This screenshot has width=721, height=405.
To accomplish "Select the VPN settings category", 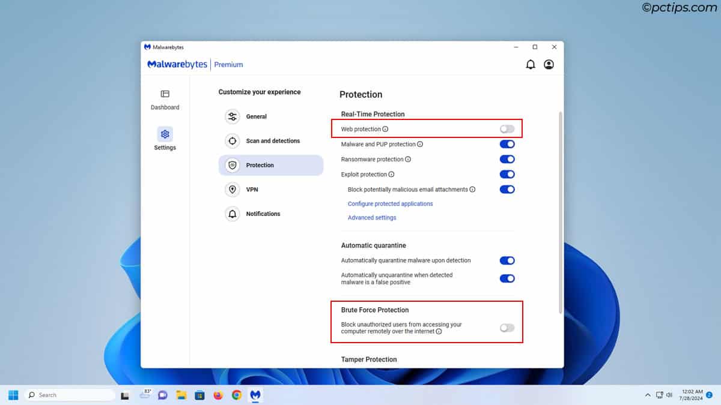I will [x=252, y=189].
